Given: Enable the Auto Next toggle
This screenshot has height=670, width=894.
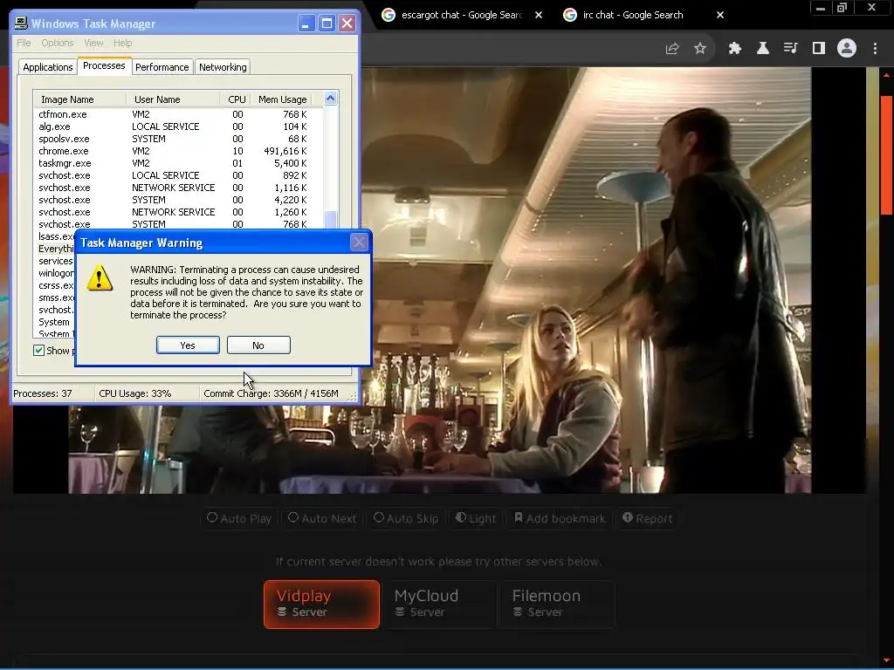Looking at the screenshot, I should pyautogui.click(x=322, y=518).
